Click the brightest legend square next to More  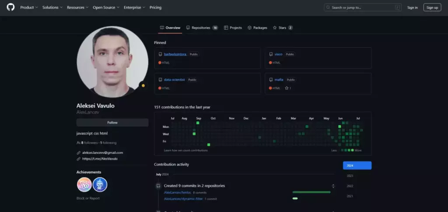tap(352, 150)
